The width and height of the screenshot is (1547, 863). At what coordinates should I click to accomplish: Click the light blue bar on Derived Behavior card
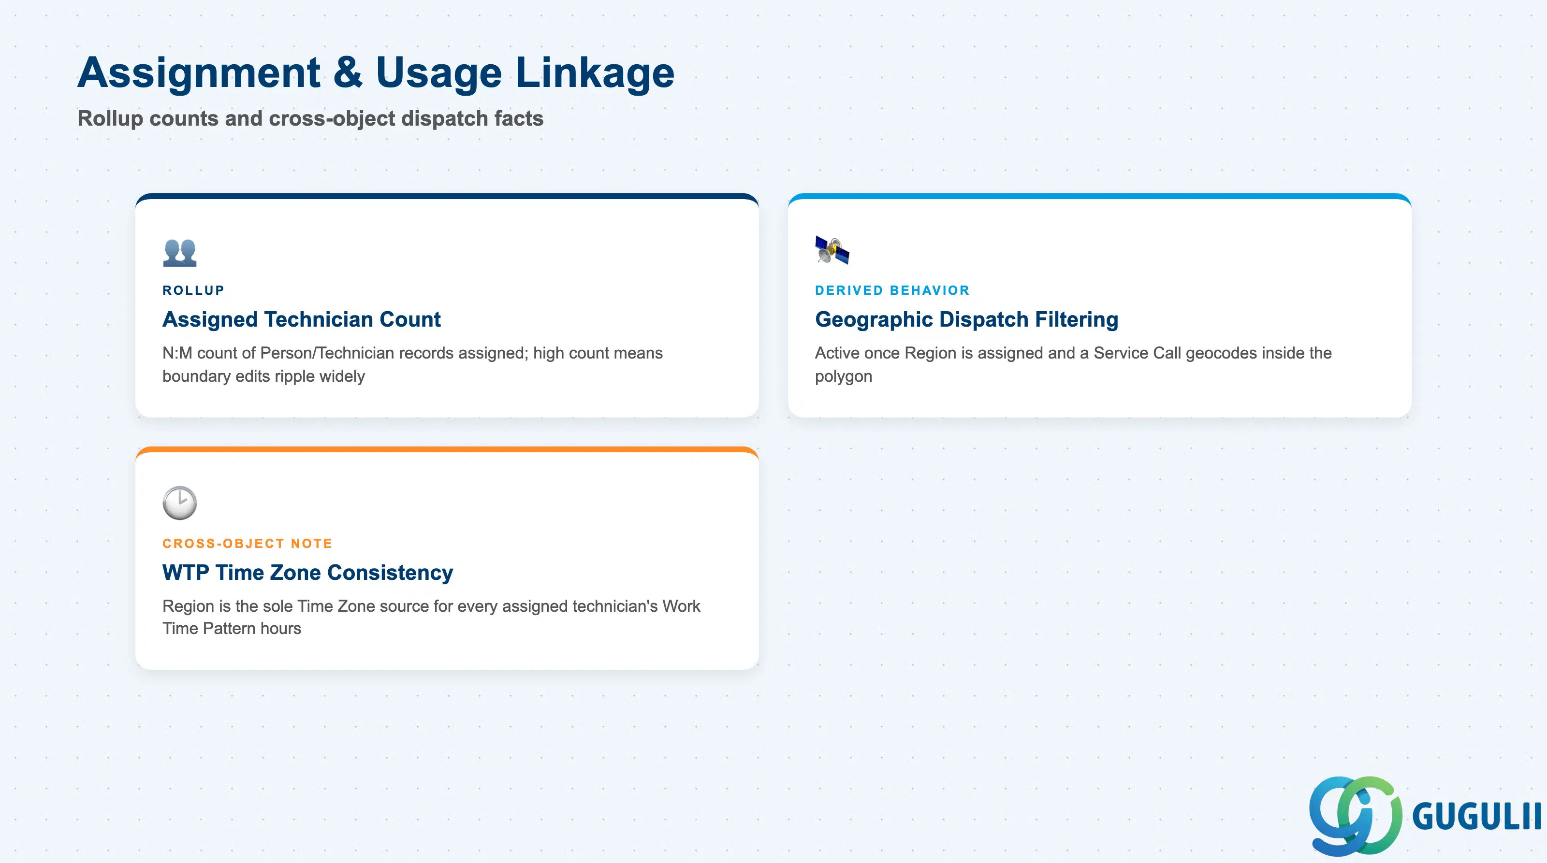click(x=1099, y=196)
